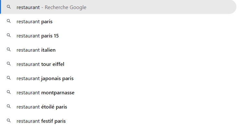This screenshot has height=126, width=240.
Task: Select the plain 'restaurant paris' suggestion text
Action: coord(34,22)
